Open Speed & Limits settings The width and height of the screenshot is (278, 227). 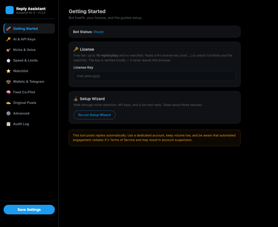point(29,60)
